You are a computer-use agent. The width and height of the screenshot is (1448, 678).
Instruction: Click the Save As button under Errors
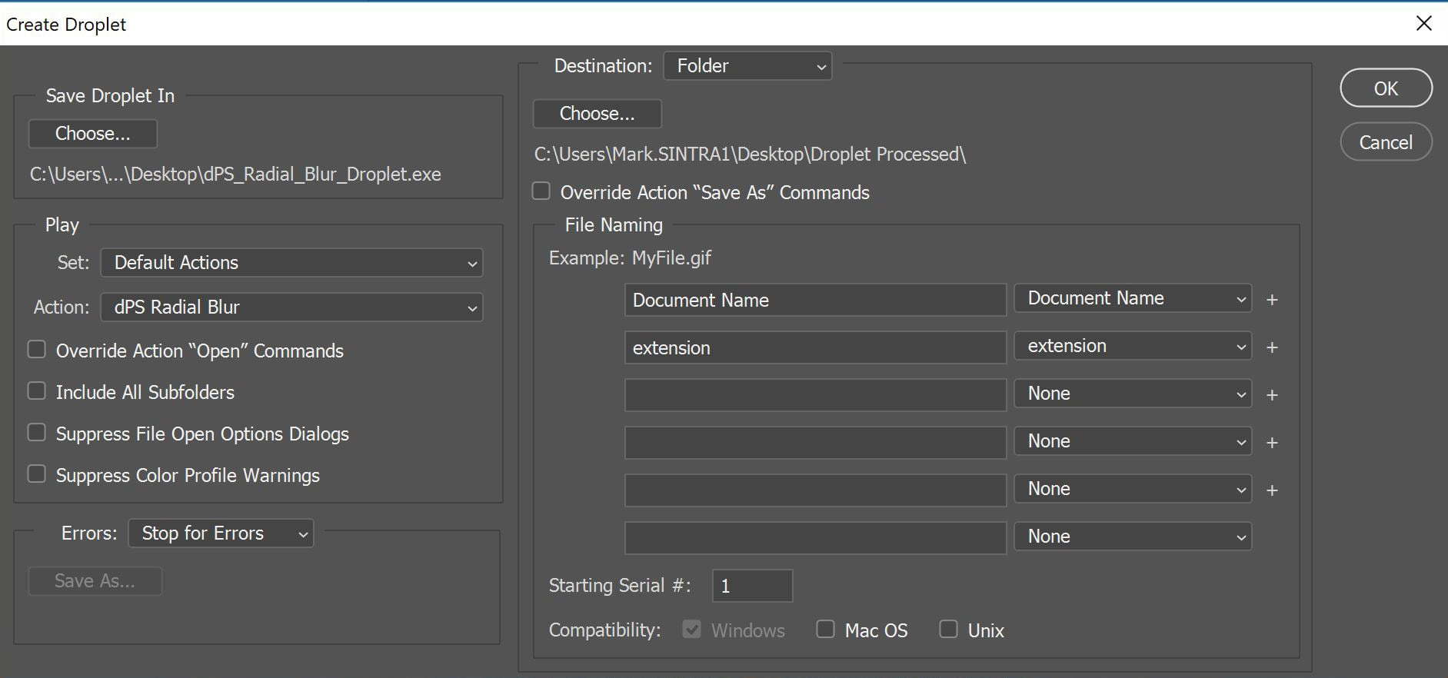click(95, 581)
